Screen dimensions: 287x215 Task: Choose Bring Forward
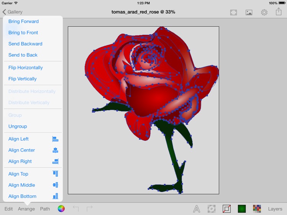point(23,21)
